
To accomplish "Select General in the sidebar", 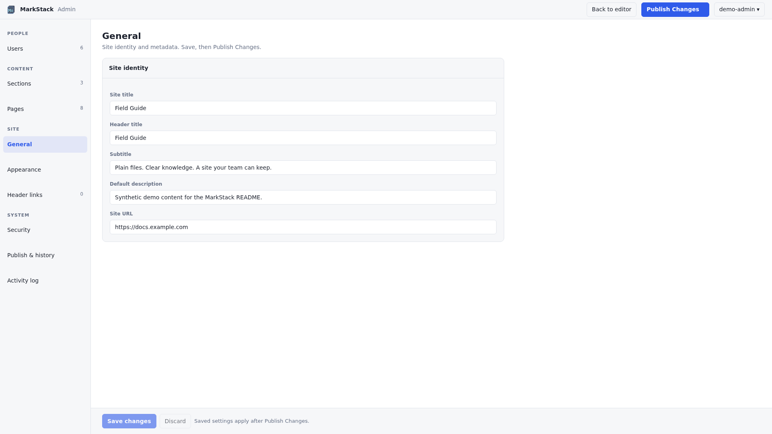I will (45, 144).
